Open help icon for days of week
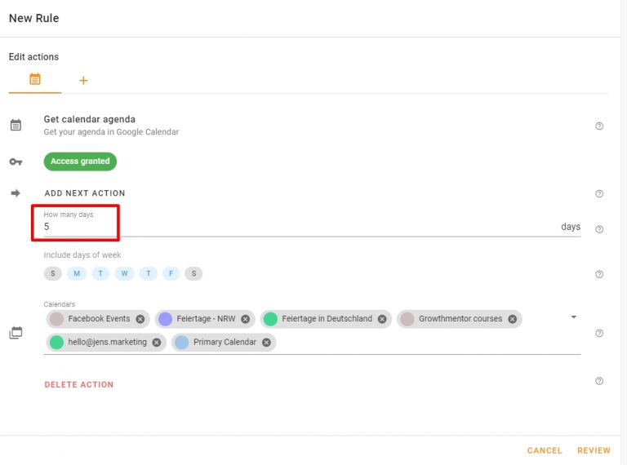 click(x=599, y=274)
